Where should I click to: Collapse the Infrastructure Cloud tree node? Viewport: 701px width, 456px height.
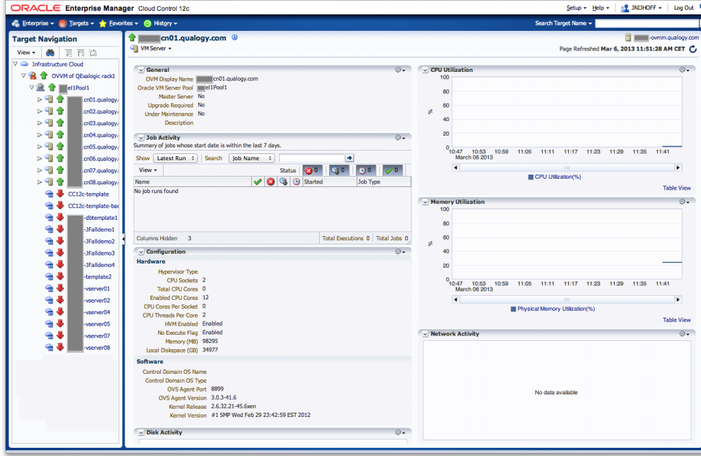click(15, 64)
